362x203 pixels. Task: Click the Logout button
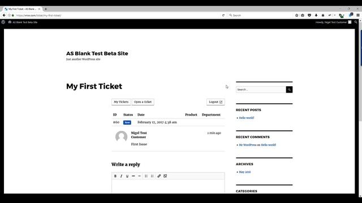(216, 102)
